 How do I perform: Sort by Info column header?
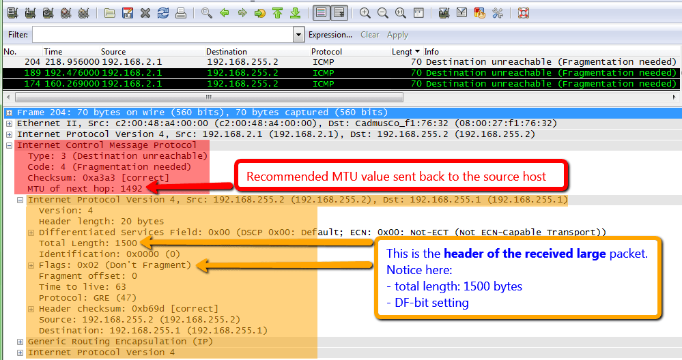point(552,52)
